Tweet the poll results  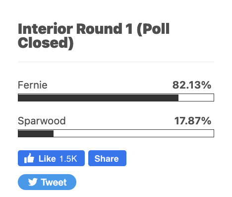click(x=47, y=182)
